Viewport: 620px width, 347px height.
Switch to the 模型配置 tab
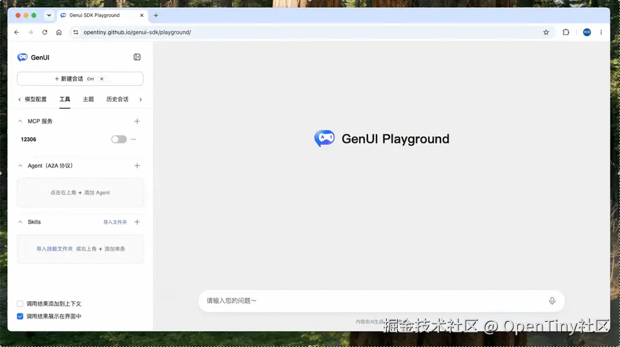coord(36,100)
